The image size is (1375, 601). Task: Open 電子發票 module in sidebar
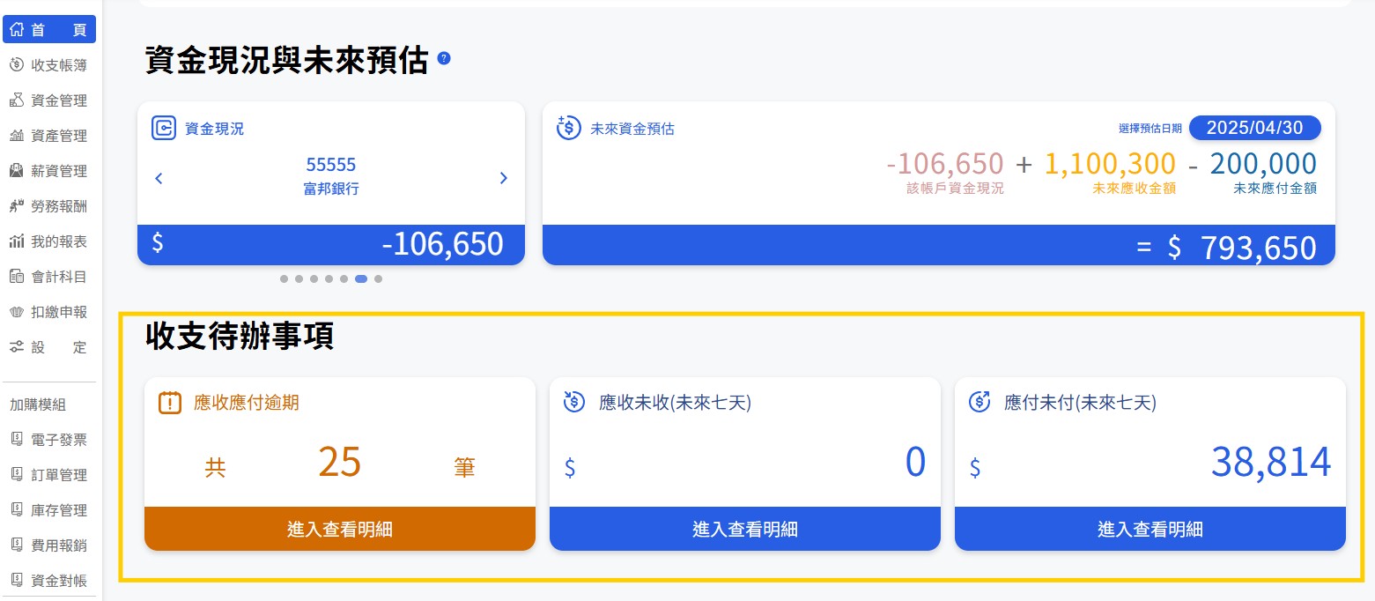tap(48, 440)
